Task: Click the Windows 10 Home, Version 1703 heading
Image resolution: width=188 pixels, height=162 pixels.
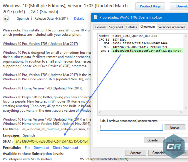Action: (x=43, y=88)
